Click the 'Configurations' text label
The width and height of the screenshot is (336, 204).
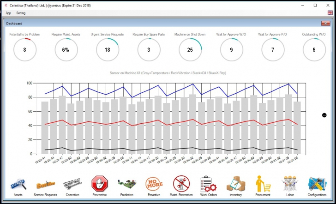point(317,195)
